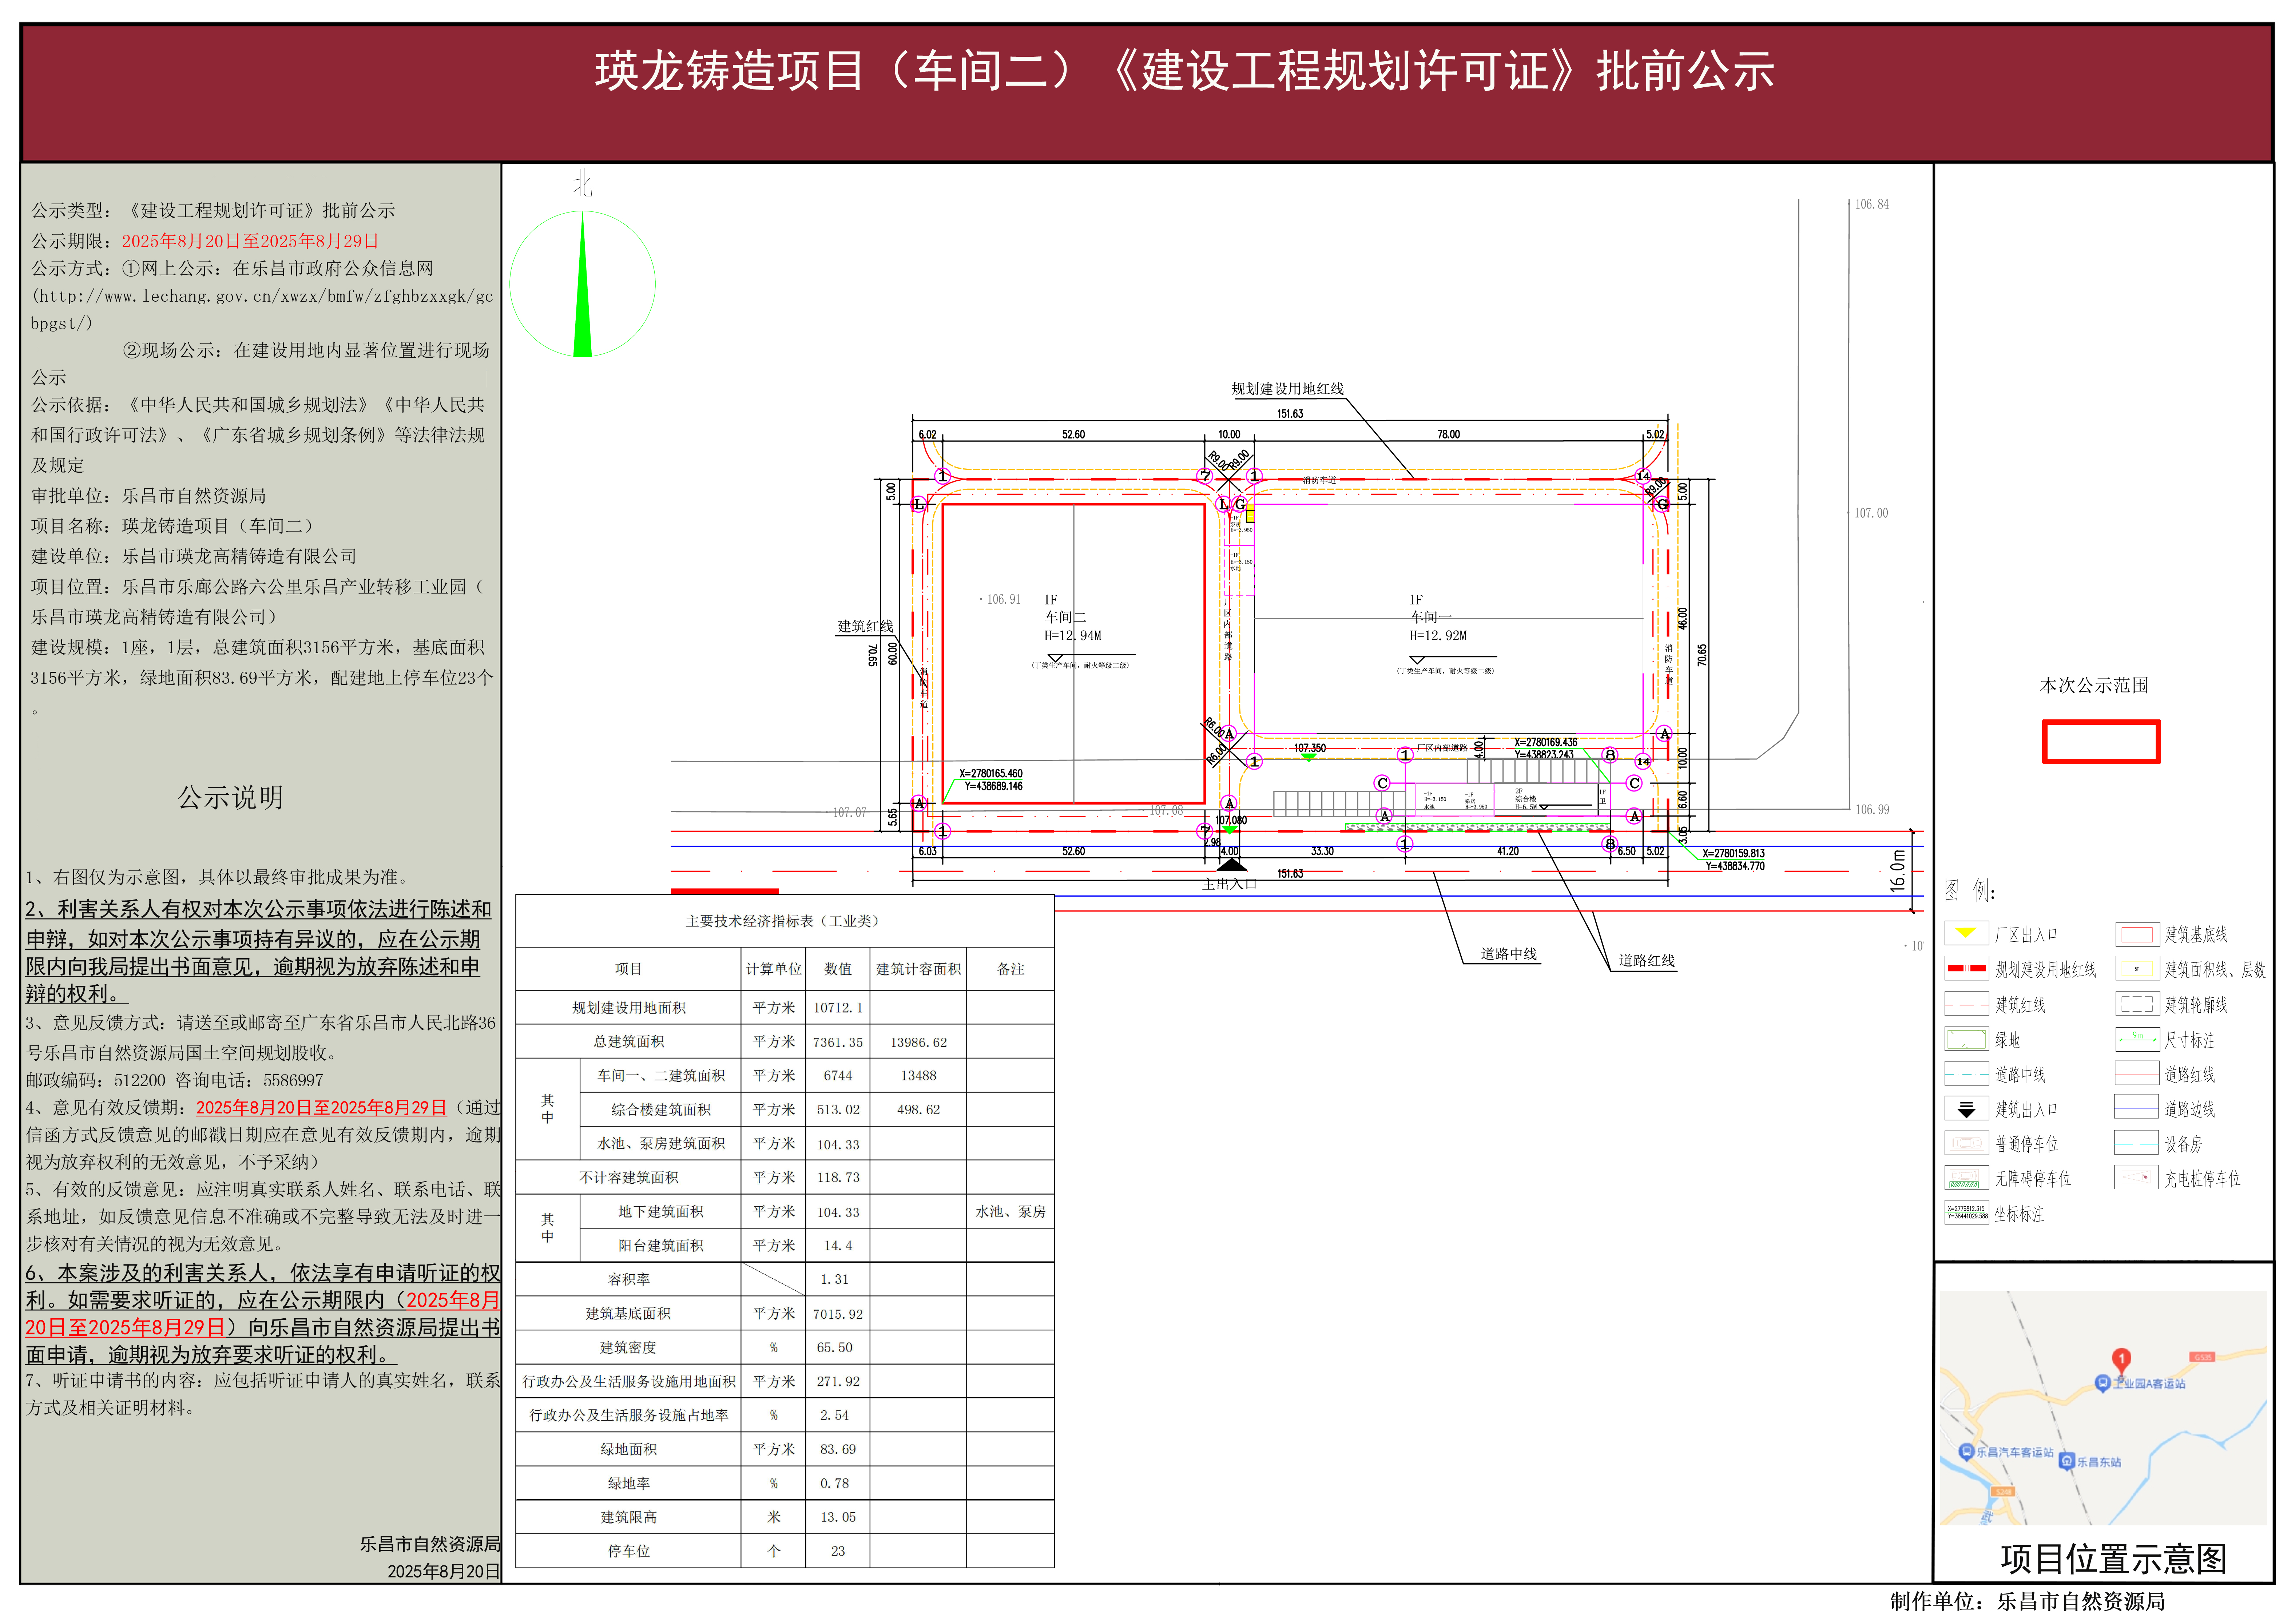The image size is (2295, 1624).
Task: Click the 车间二 building label on plan
Action: click(x=1065, y=617)
